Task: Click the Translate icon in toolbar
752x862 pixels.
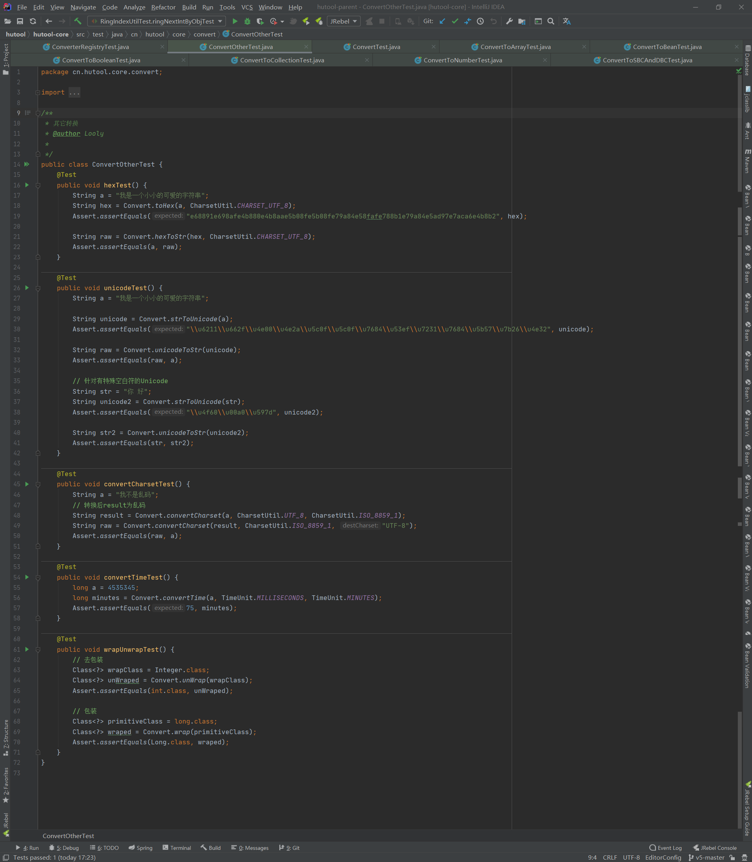Action: (x=567, y=22)
